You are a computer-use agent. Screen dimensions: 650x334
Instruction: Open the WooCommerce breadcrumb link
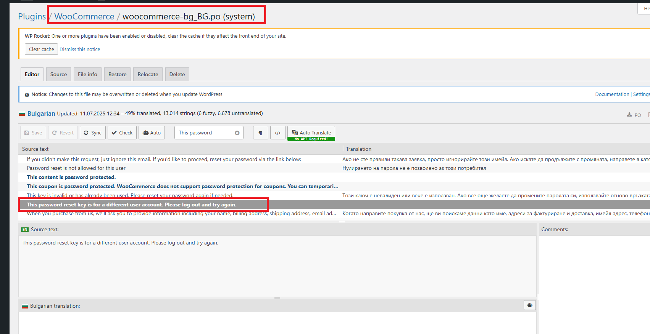(x=84, y=16)
